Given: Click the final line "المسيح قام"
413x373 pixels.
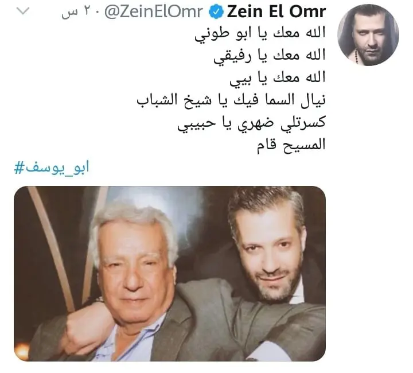Looking at the screenshot, I should [291, 145].
